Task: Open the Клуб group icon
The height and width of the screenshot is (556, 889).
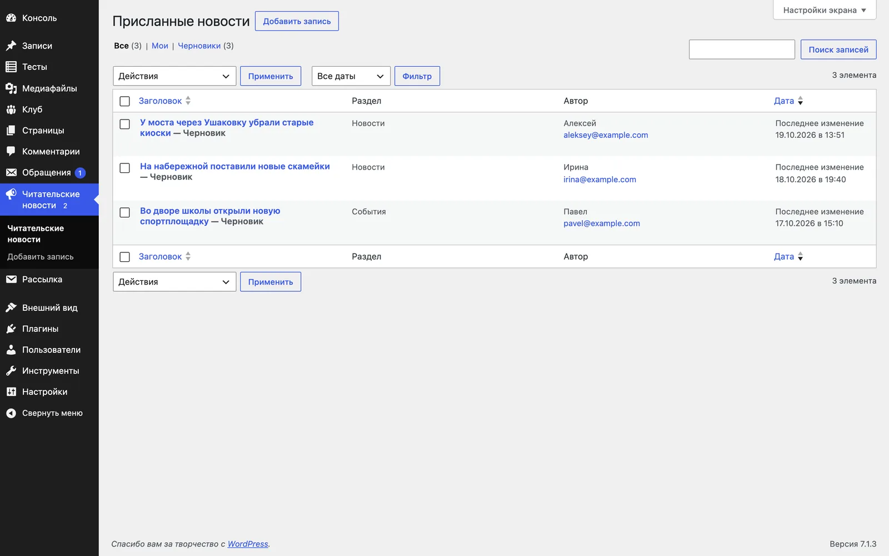Action: click(11, 110)
